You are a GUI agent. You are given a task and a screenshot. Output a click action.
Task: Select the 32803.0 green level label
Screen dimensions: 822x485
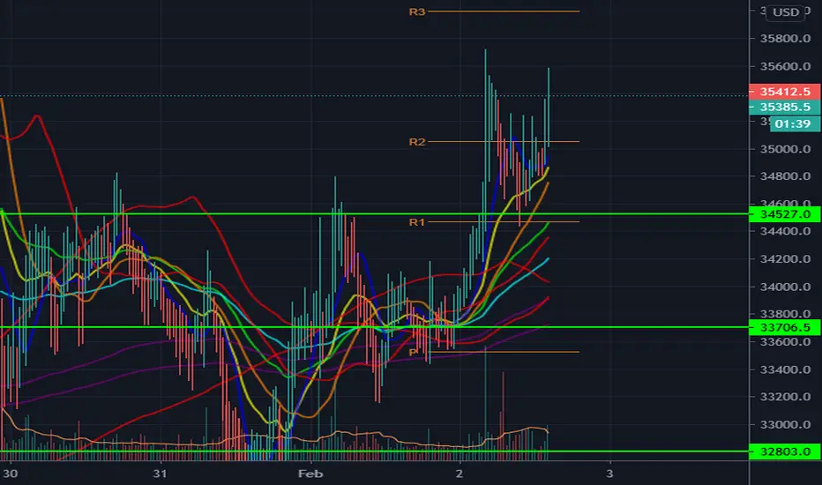click(x=785, y=451)
